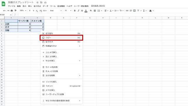Choose 列 A - C を削除
The height and width of the screenshot is (106, 188).
coord(61,71)
